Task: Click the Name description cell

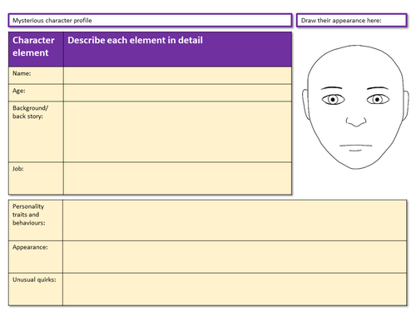Action: 177,76
